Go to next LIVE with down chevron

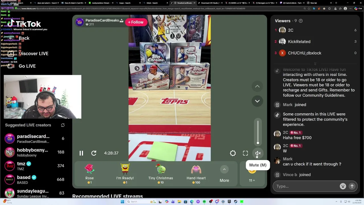click(257, 101)
